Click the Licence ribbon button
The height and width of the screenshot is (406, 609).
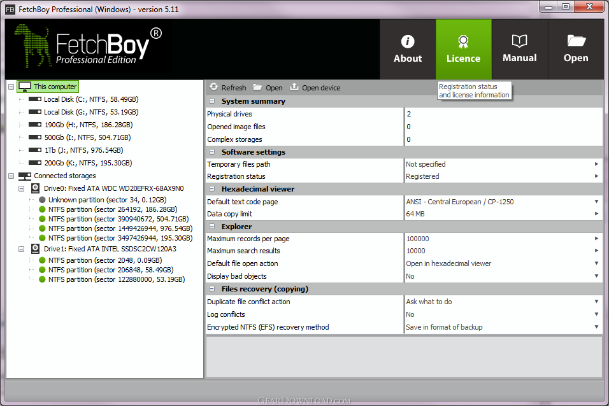463,49
